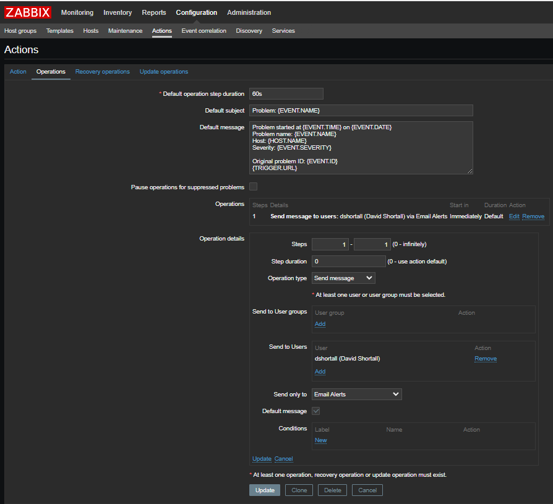This screenshot has width=553, height=504.
Task: Open the Monitoring menu
Action: [77, 12]
